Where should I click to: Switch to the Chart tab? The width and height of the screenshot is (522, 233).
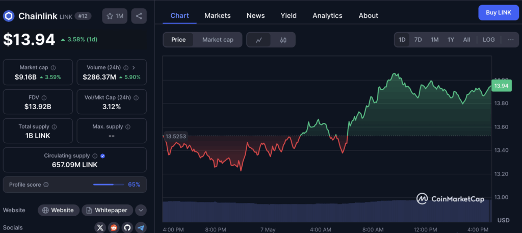pyautogui.click(x=179, y=16)
